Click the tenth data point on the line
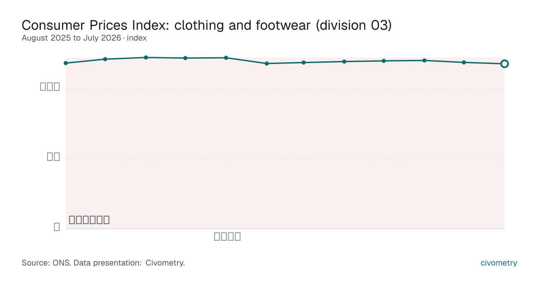This screenshot has width=540, height=284. (424, 60)
